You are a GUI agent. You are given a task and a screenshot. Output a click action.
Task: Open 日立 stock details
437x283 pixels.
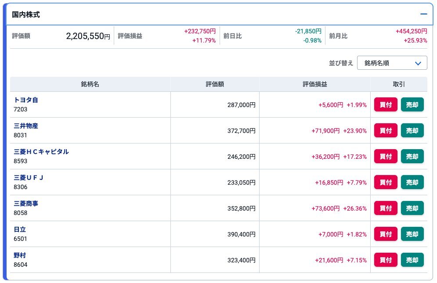point(20,229)
